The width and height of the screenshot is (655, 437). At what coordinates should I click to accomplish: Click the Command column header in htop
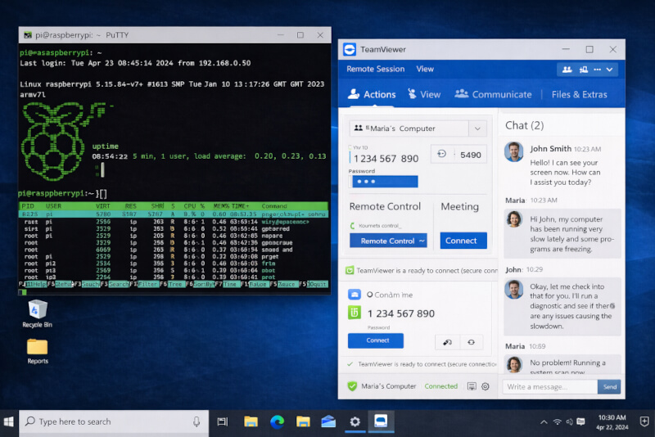274,206
